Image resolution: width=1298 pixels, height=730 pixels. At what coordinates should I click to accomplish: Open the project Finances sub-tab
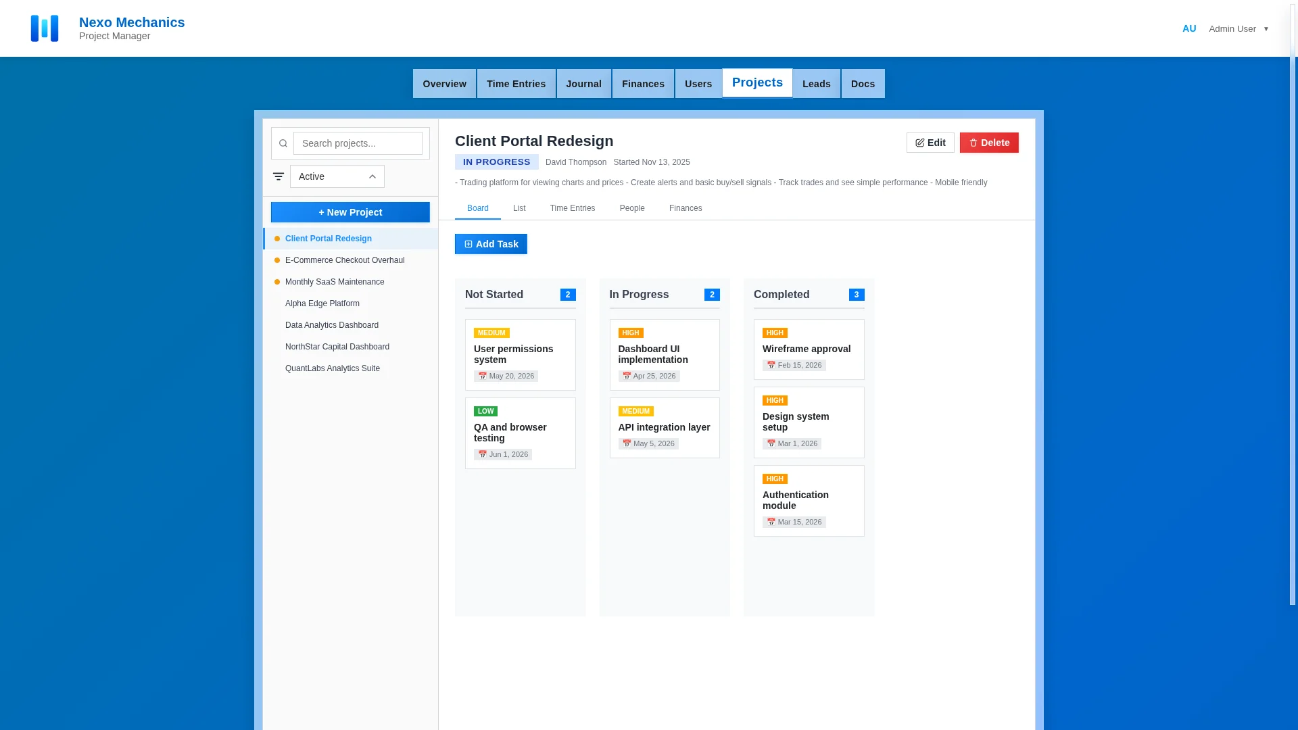(x=686, y=208)
